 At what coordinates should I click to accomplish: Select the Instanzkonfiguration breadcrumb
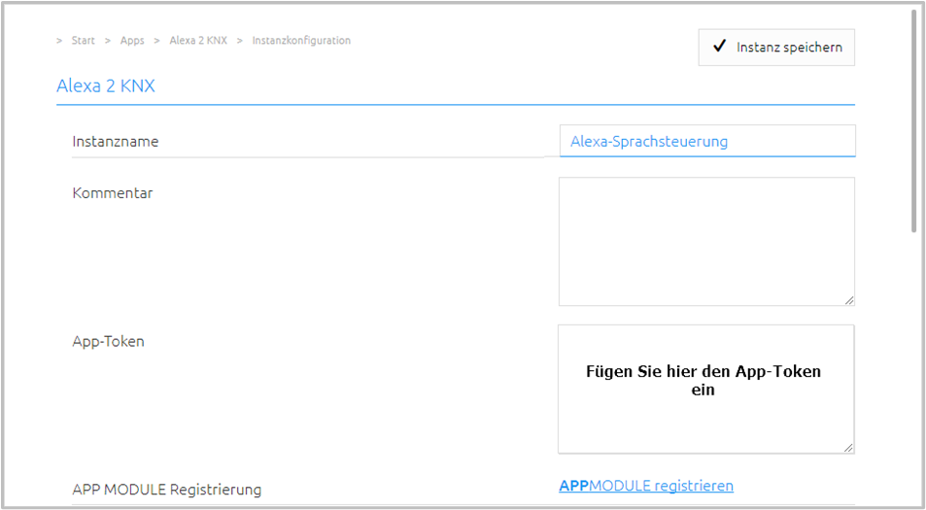point(301,41)
